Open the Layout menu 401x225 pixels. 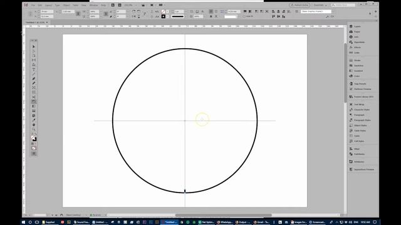(48, 5)
